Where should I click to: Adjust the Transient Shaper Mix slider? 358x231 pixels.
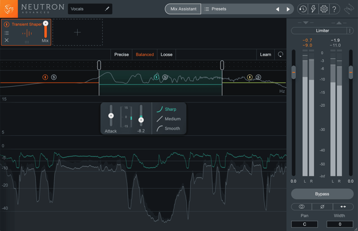[x=46, y=29]
